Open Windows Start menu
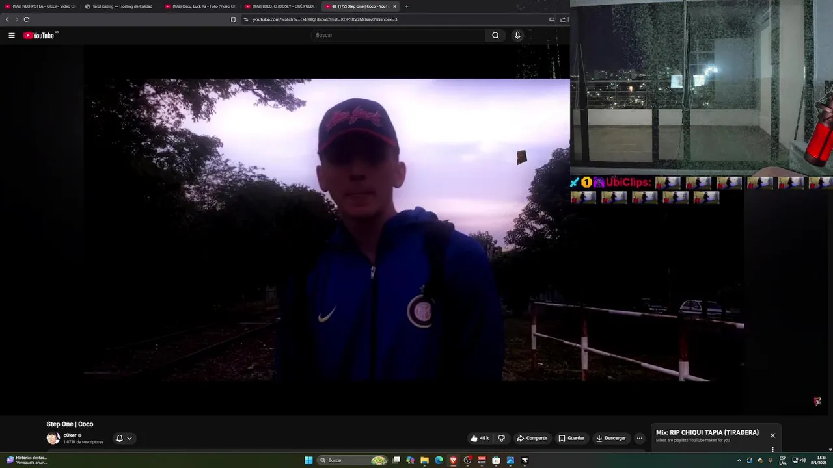This screenshot has width=833, height=468. point(308,460)
